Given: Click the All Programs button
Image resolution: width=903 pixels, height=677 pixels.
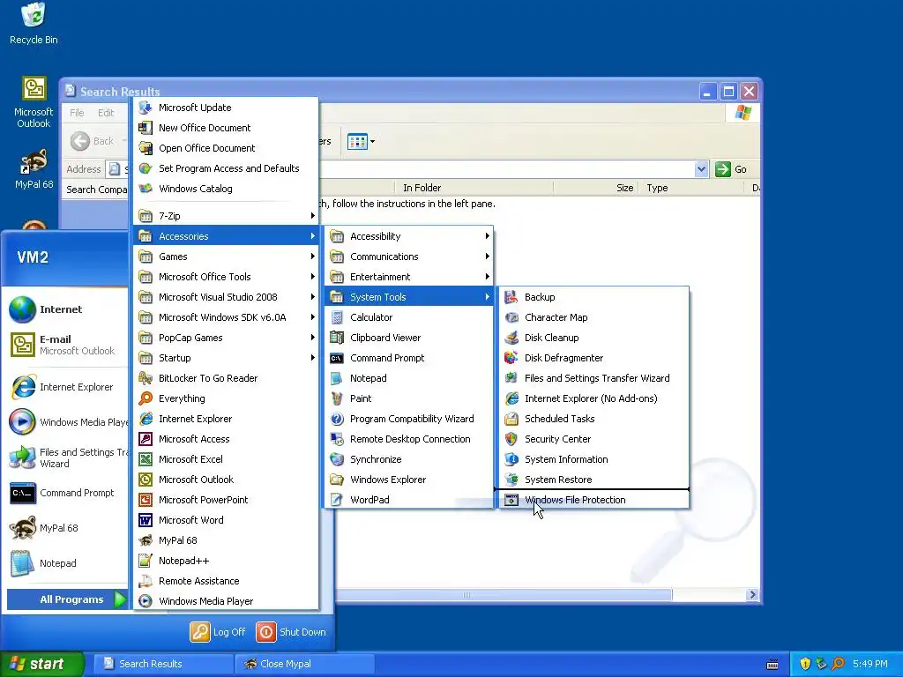Looking at the screenshot, I should [67, 599].
